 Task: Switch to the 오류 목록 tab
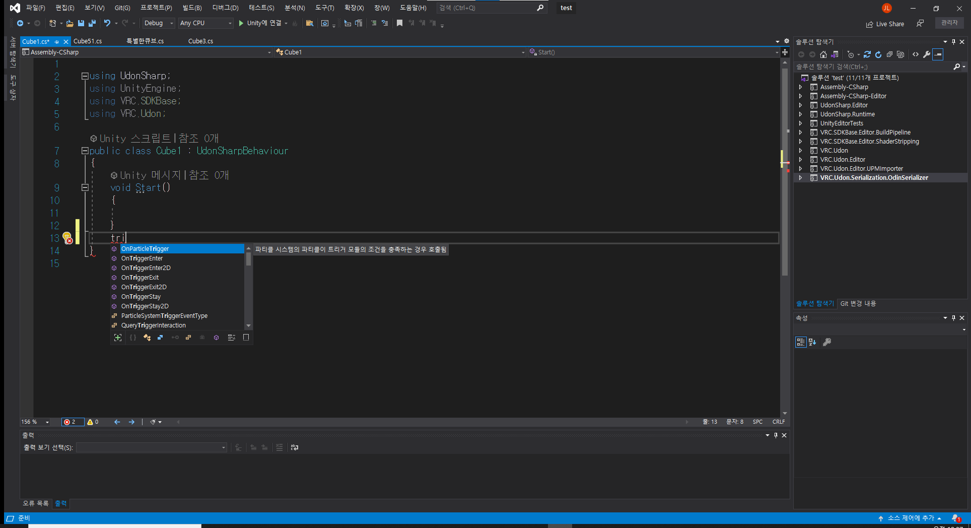tap(36, 503)
